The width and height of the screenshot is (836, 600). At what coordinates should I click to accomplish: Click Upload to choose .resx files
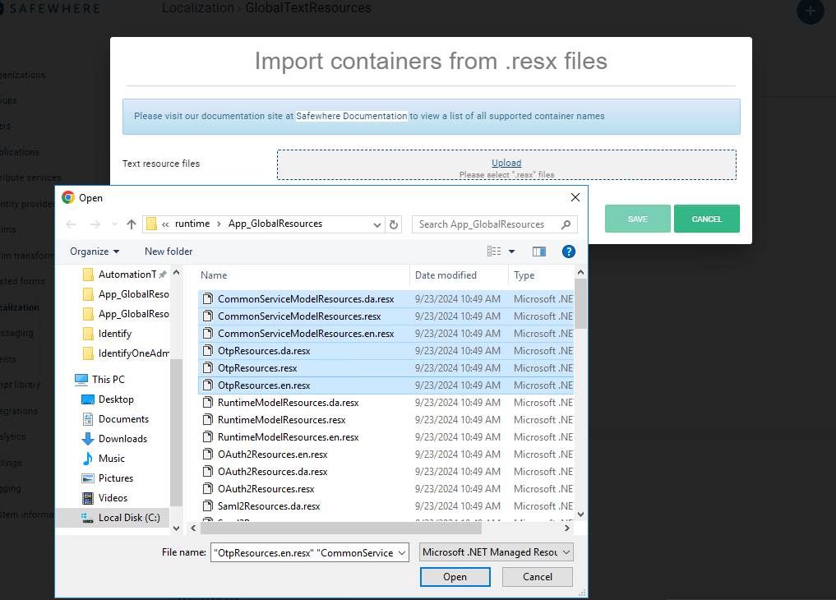point(506,162)
